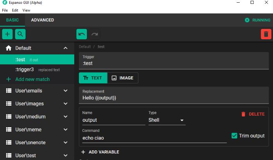Image resolution: width=273 pixels, height=160 pixels.
Task: Click the :test breadcrumb text
Action: (101, 47)
